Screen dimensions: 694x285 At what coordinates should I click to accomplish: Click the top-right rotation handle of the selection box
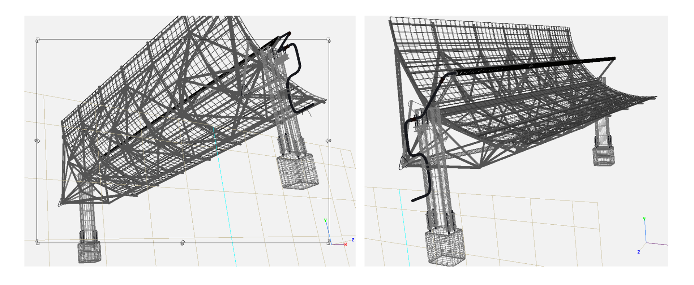pos(328,40)
